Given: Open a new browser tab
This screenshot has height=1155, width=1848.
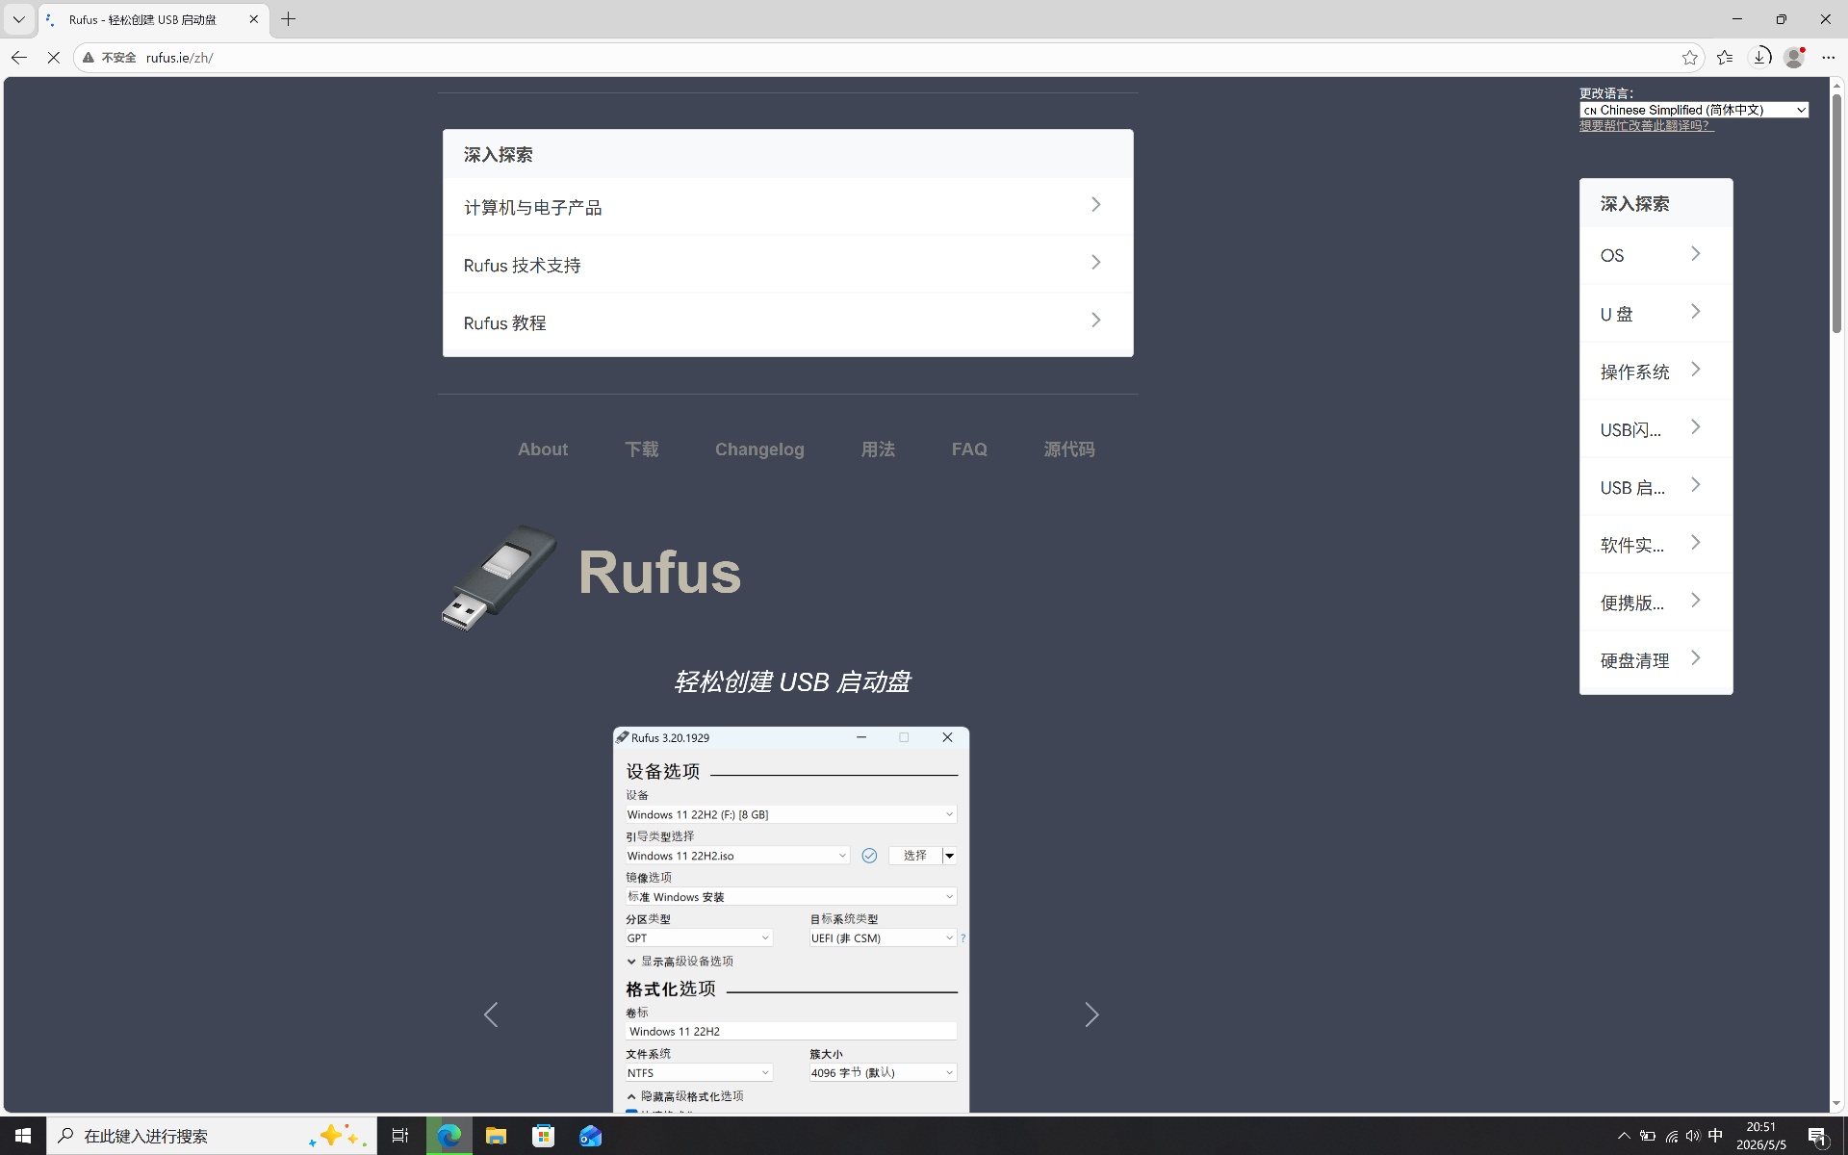Looking at the screenshot, I should click(288, 19).
